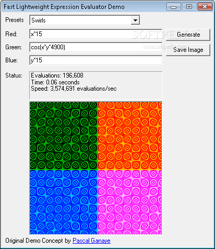Click the 'Speed: 3,574,691 evaluations/sec' line

pos(74,89)
